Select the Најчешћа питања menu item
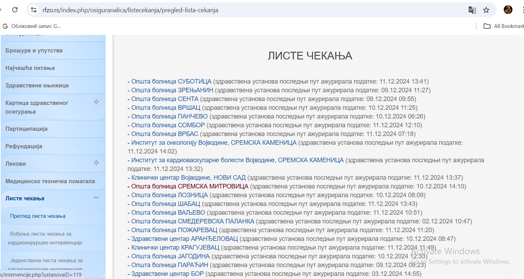The height and width of the screenshot is (279, 524). (x=30, y=68)
